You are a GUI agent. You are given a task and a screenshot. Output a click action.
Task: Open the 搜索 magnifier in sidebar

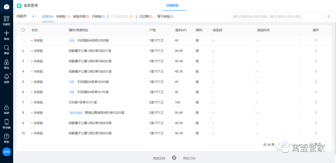[x=7, y=48]
